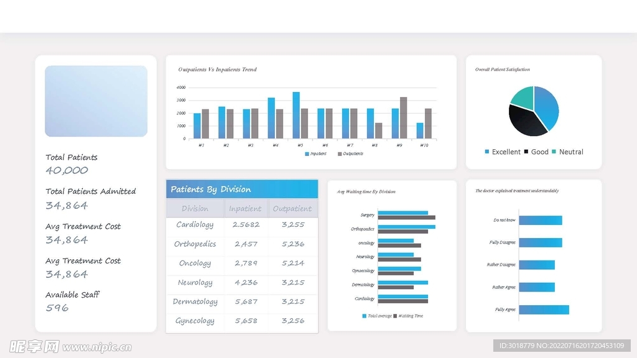Click the Fully Agree bar in survey chart
637x358 pixels.
click(x=544, y=310)
